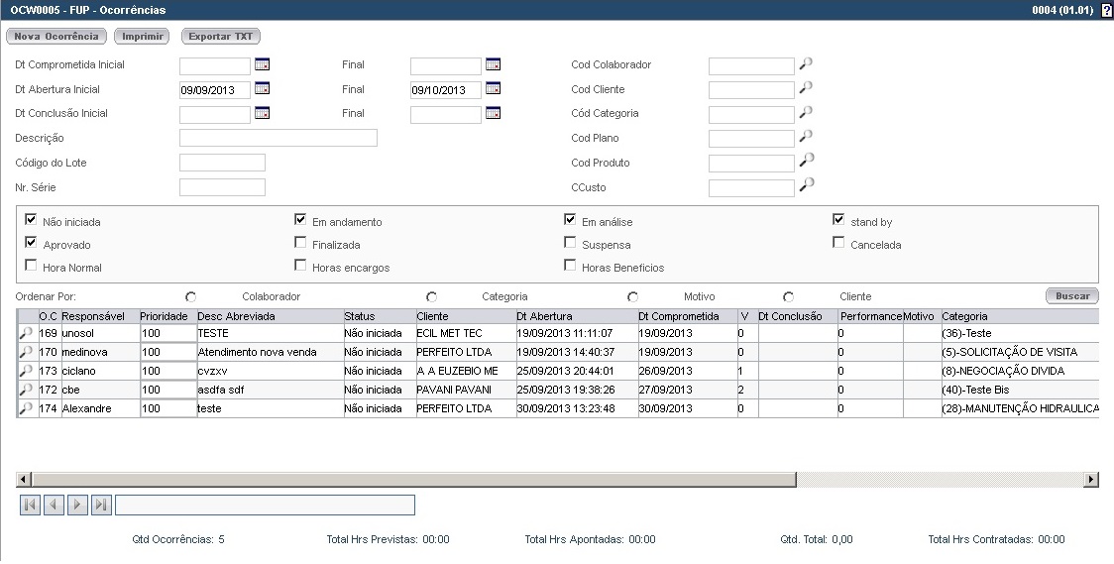Enable the Finalizada checkbox
This screenshot has height=564, width=1114.
click(300, 243)
